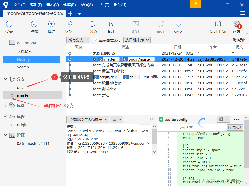
Task: Toggle the 显示远程分支 checkbox
Action: pyautogui.click(x=96, y=40)
